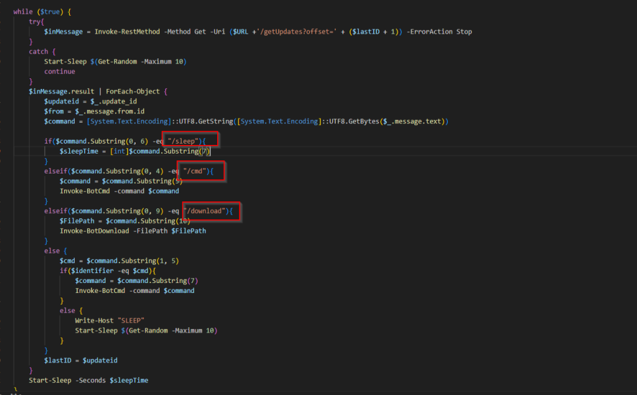Viewport: 637px width, 395px height.
Task: Click the '/getUpdates?offset=' string
Action: (296, 32)
